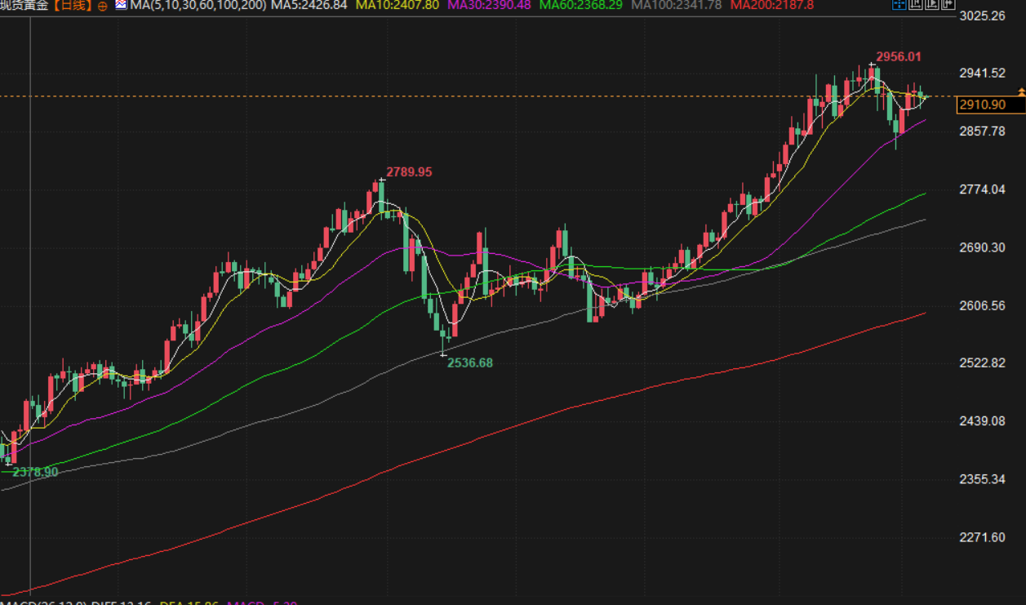This screenshot has height=605, width=1026.
Task: Click the second icon in the top-right chart toolbar
Action: pos(916,4)
